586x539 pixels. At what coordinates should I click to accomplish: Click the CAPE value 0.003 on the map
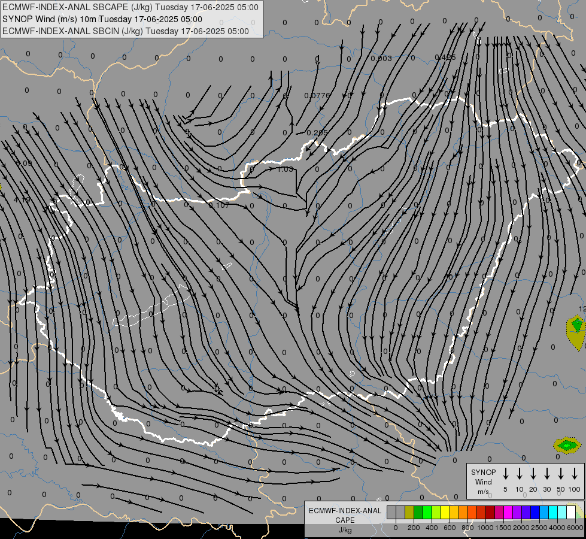381,58
